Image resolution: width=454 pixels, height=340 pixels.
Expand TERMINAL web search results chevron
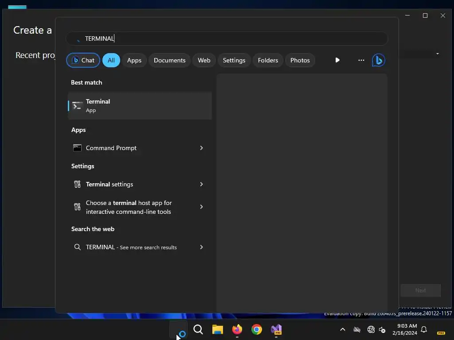click(202, 247)
